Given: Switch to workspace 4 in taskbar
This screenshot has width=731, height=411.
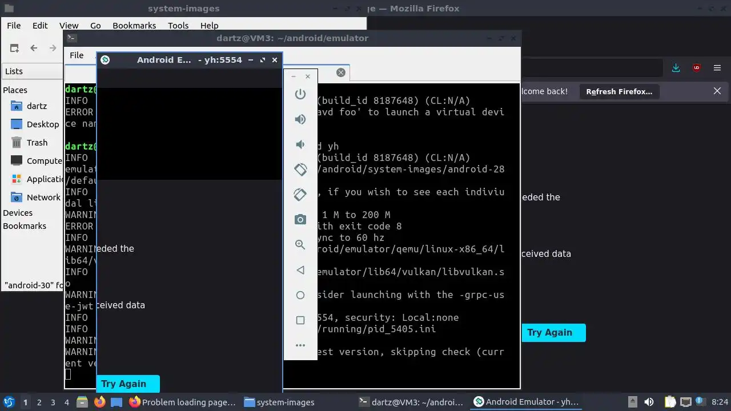Looking at the screenshot, I should (x=66, y=402).
